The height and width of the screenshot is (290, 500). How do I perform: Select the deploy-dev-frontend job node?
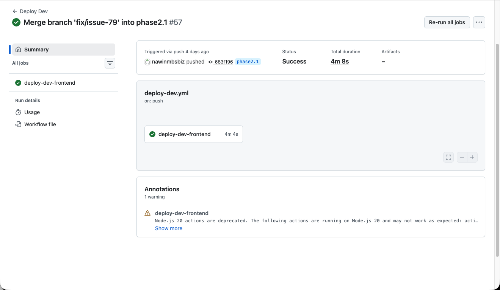coord(193,134)
